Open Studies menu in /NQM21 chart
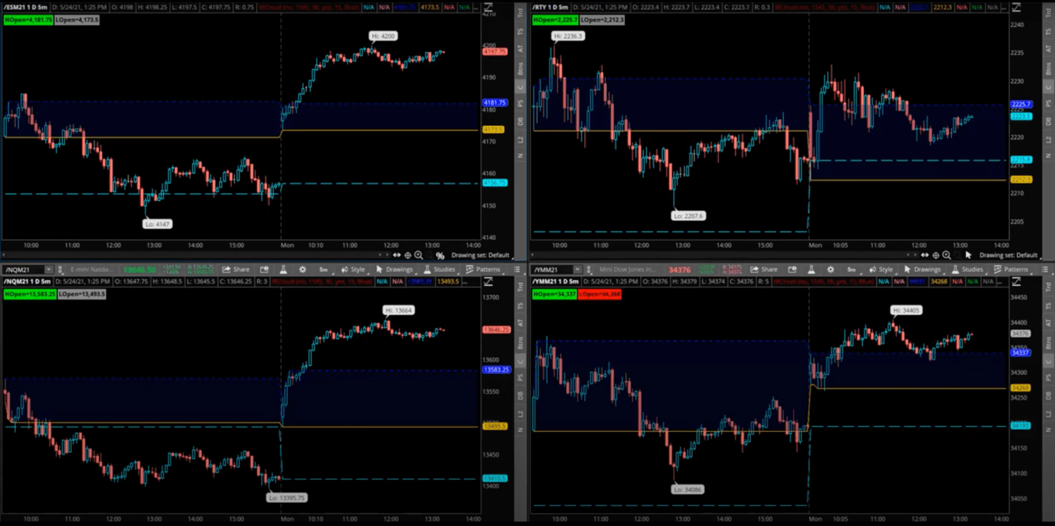Screen dimensions: 1055x526 pyautogui.click(x=439, y=270)
